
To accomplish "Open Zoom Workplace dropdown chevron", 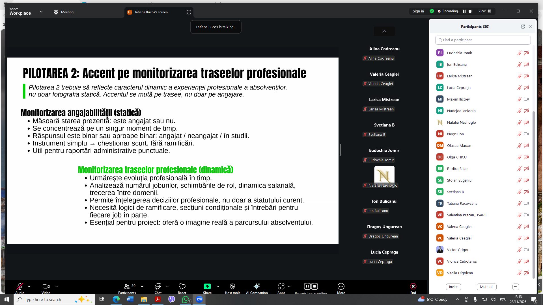I will click(41, 12).
